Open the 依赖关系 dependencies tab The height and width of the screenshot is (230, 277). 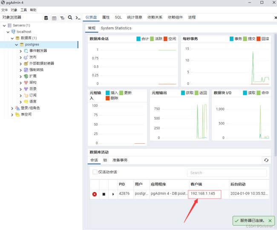[x=155, y=17]
